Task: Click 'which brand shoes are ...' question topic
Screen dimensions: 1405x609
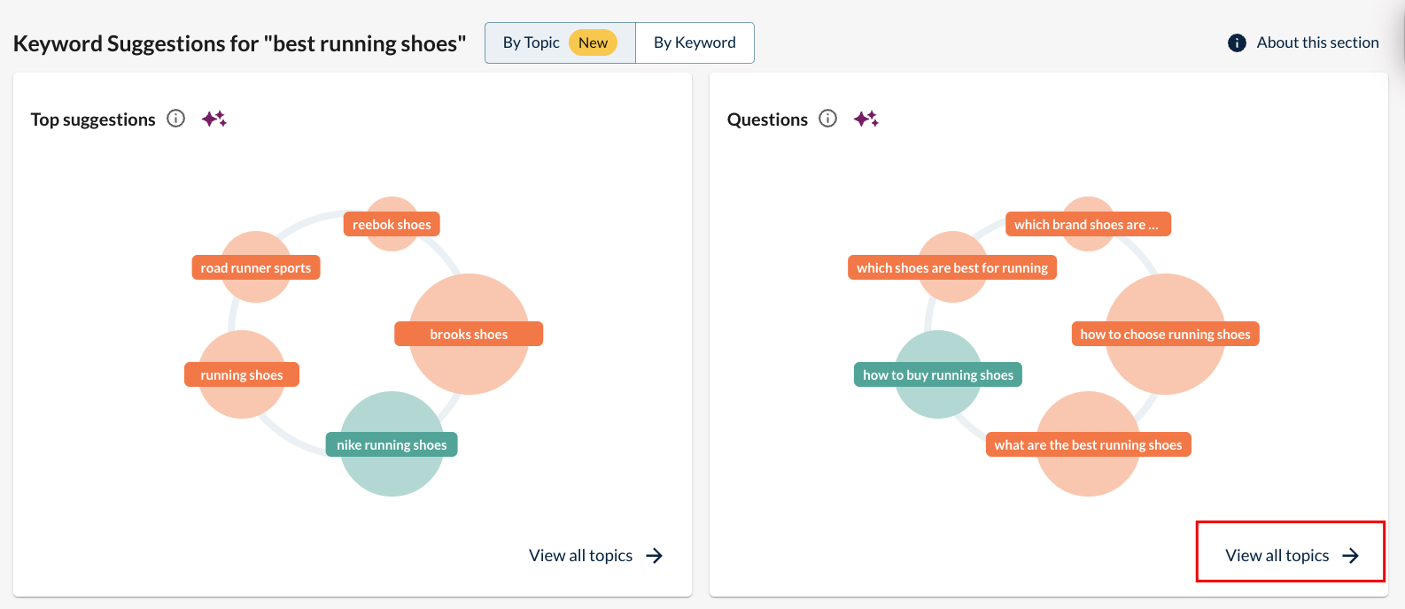Action: click(x=1087, y=225)
